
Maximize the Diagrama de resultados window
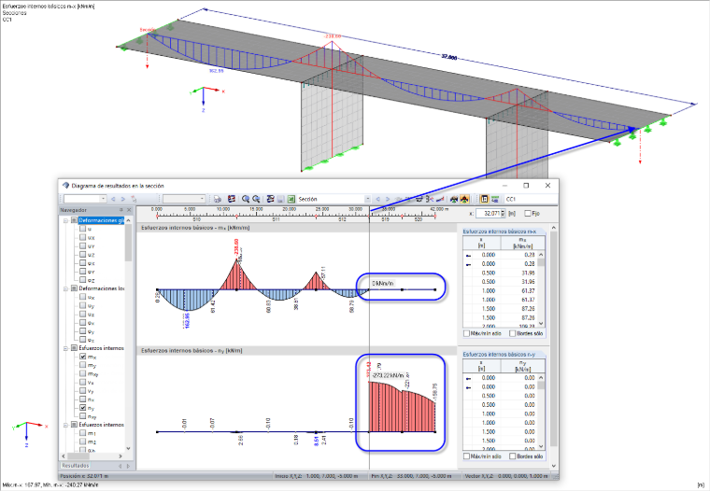(526, 186)
